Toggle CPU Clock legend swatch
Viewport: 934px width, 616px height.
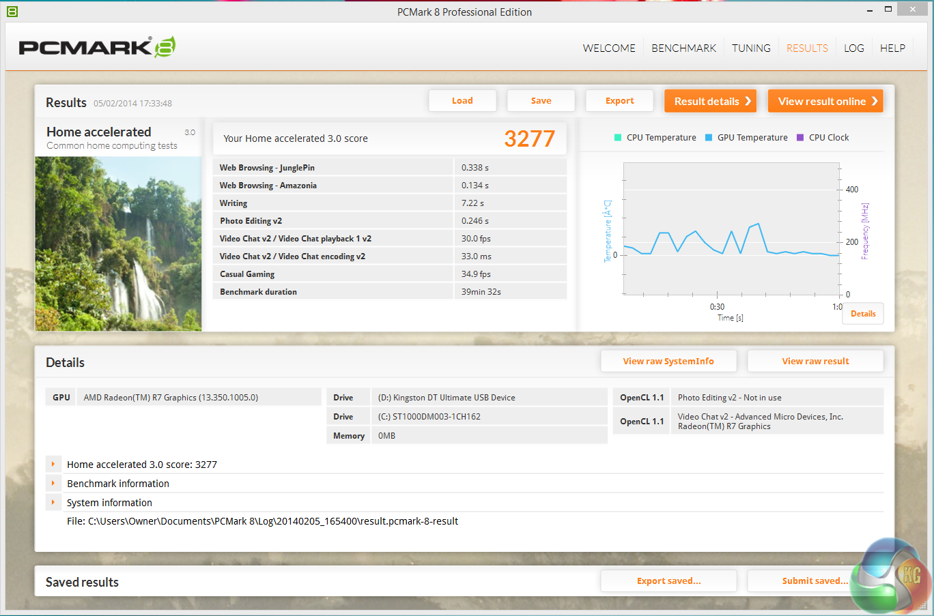[800, 138]
